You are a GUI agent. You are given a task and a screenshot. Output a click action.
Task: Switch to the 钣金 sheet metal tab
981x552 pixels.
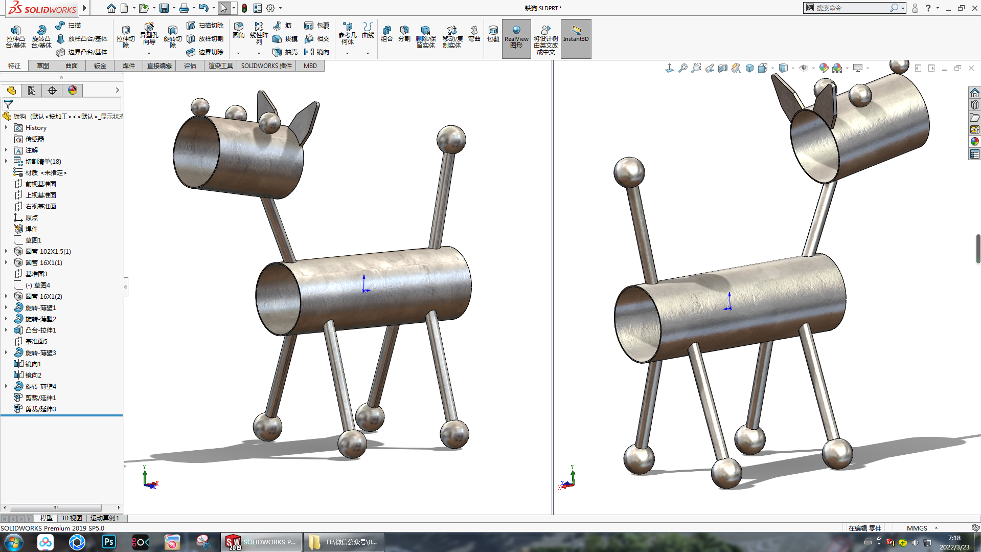tap(100, 66)
